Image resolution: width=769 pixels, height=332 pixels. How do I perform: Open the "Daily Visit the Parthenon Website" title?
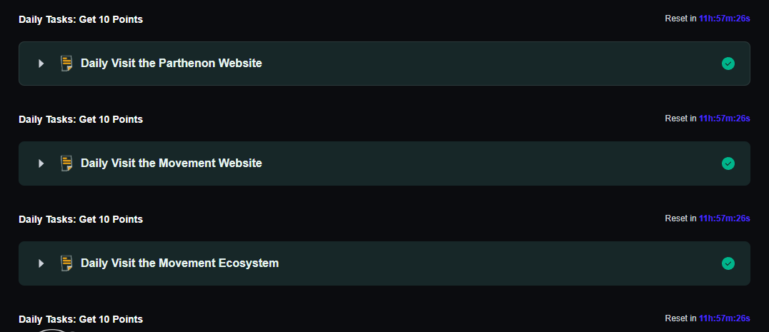pyautogui.click(x=172, y=64)
